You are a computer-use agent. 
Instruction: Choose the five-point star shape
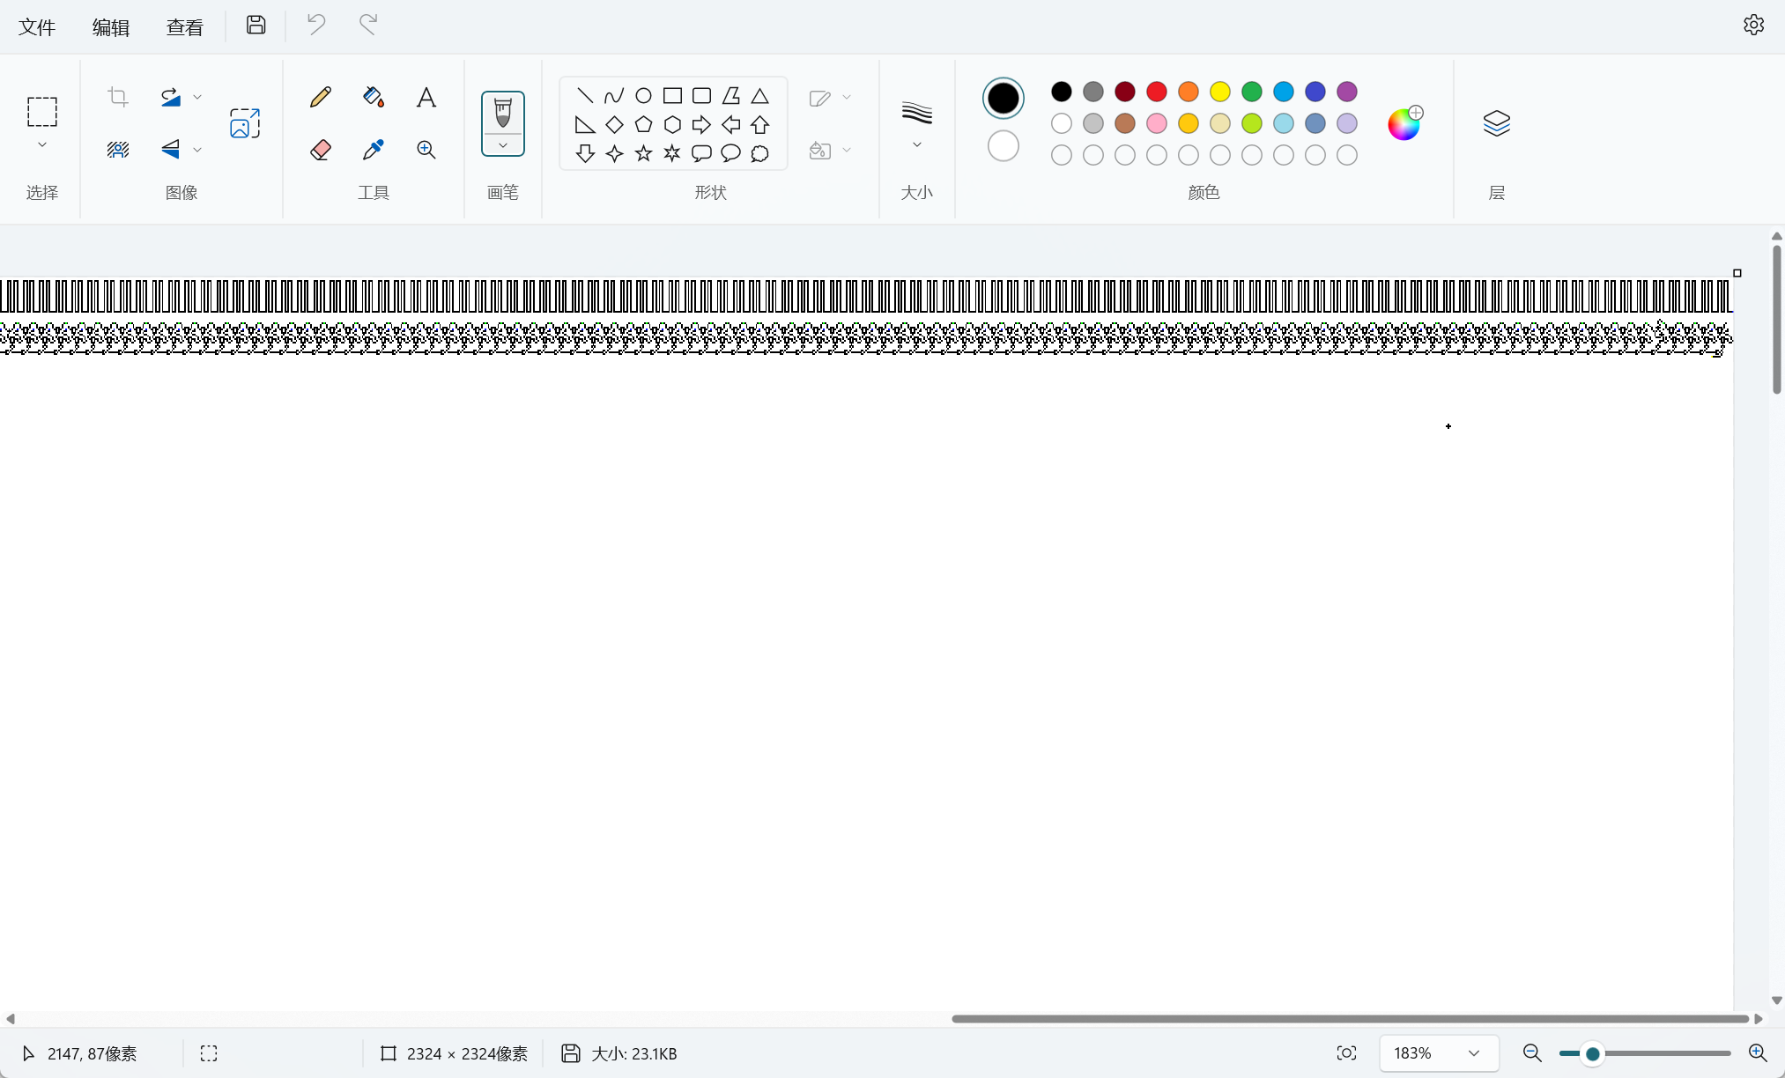click(643, 154)
